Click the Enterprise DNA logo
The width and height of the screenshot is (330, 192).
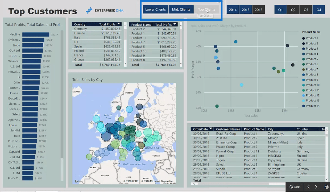coord(105,11)
